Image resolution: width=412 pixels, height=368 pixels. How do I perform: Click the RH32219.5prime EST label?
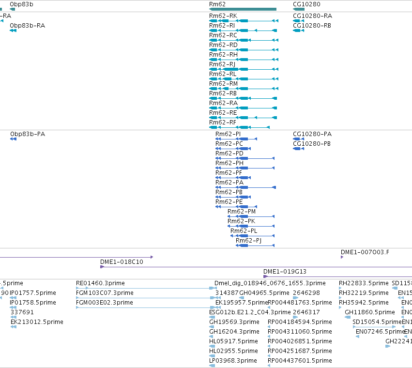click(364, 293)
